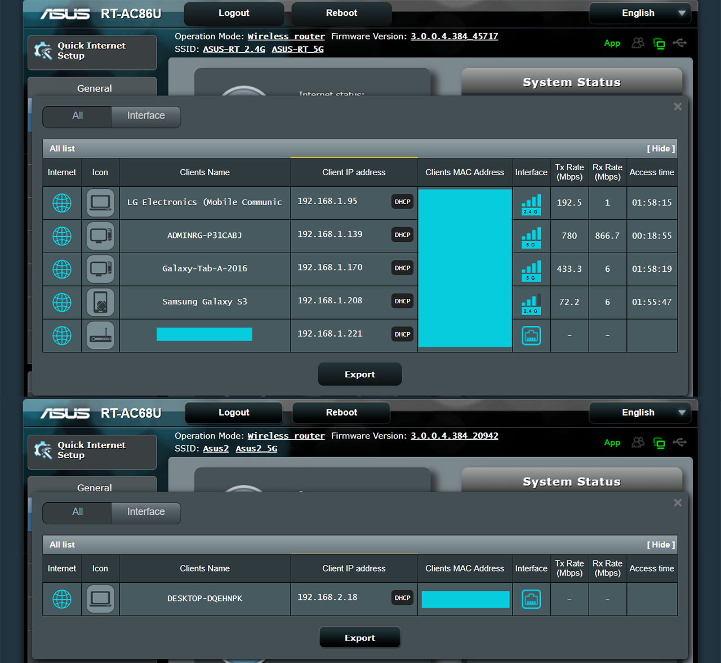Click phone device icon for Samsung Galaxy S3

coord(100,302)
